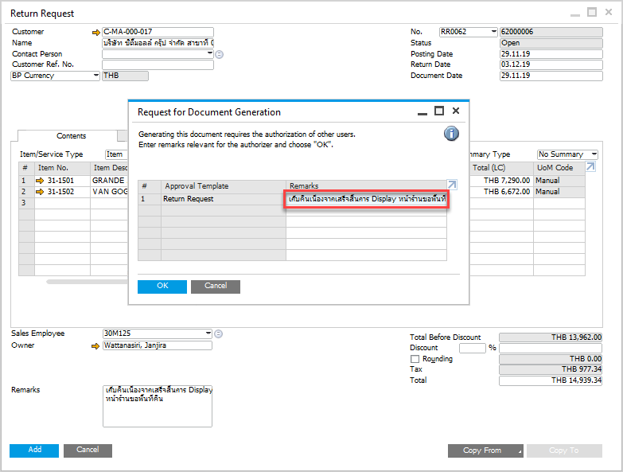This screenshot has height=472, width=623.
Task: Click Remarks column header in dialog
Action: click(x=366, y=186)
